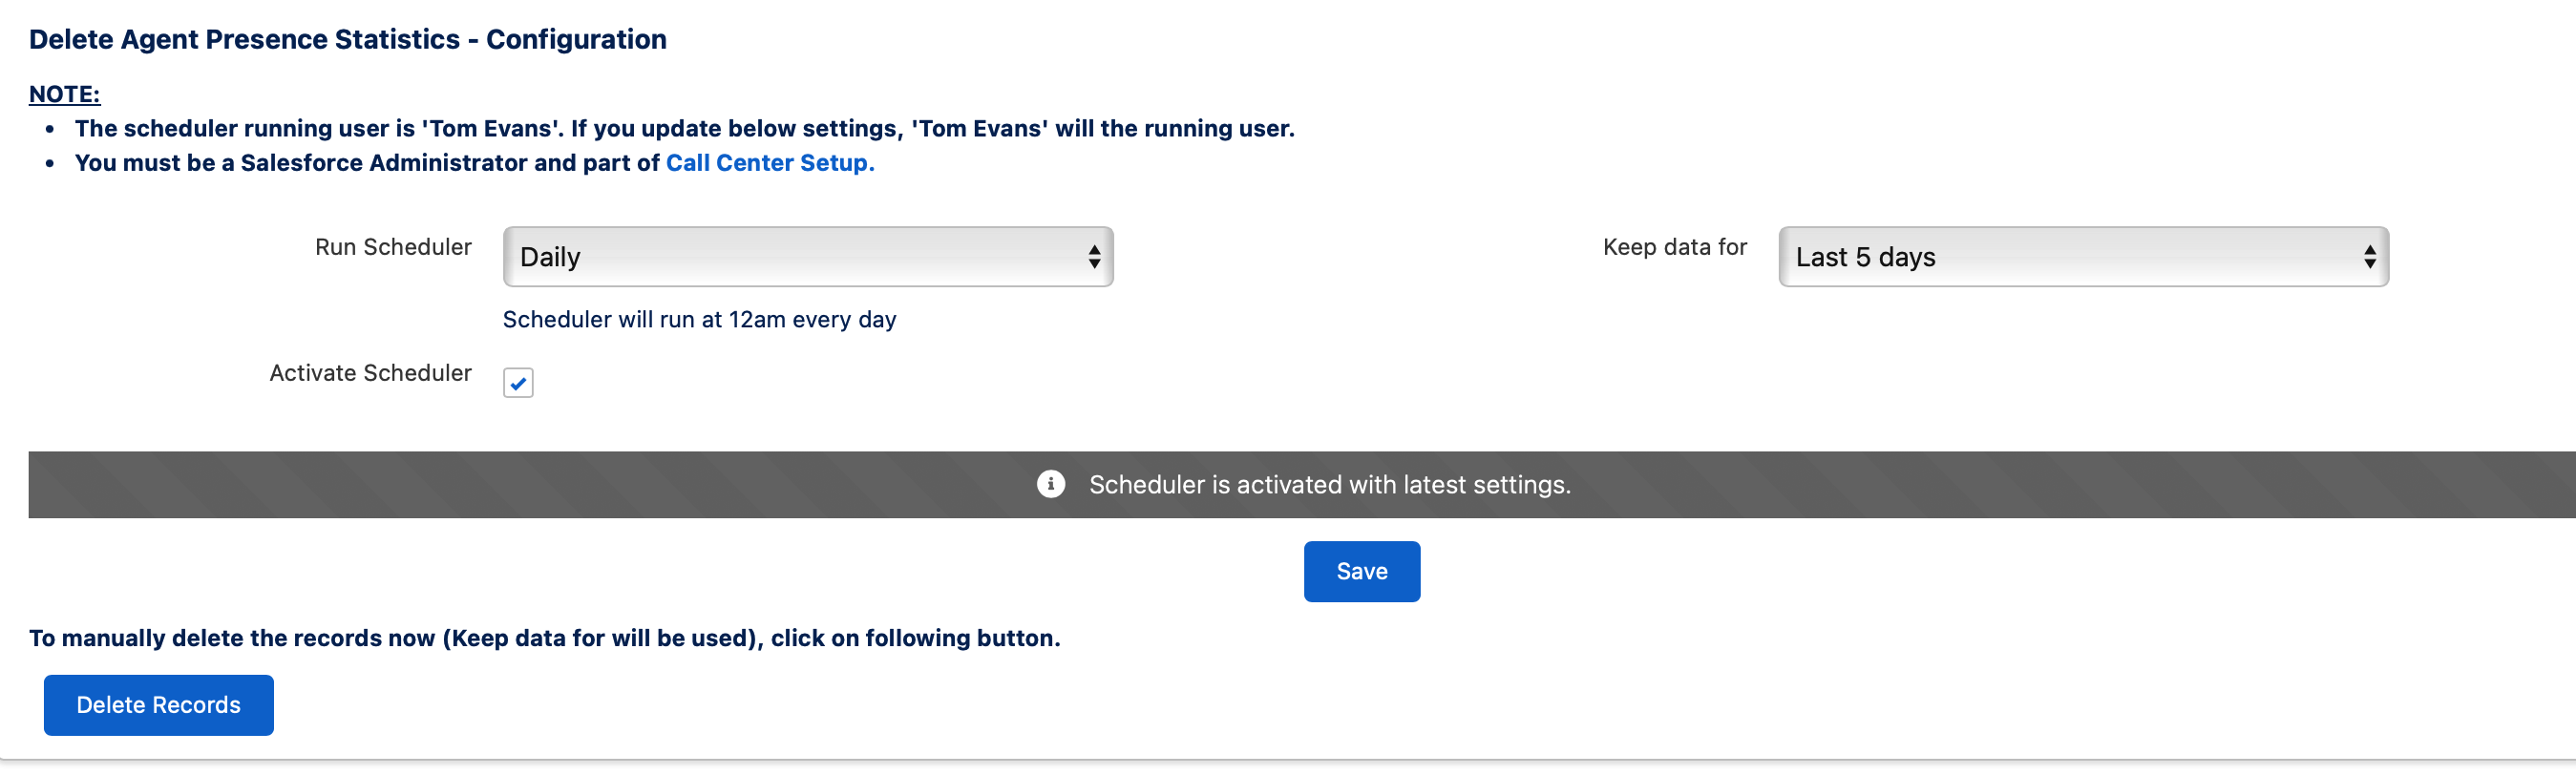Click the 'Scheduler is activated' banner message
Viewport: 2576px width, 775px height.
1329,485
